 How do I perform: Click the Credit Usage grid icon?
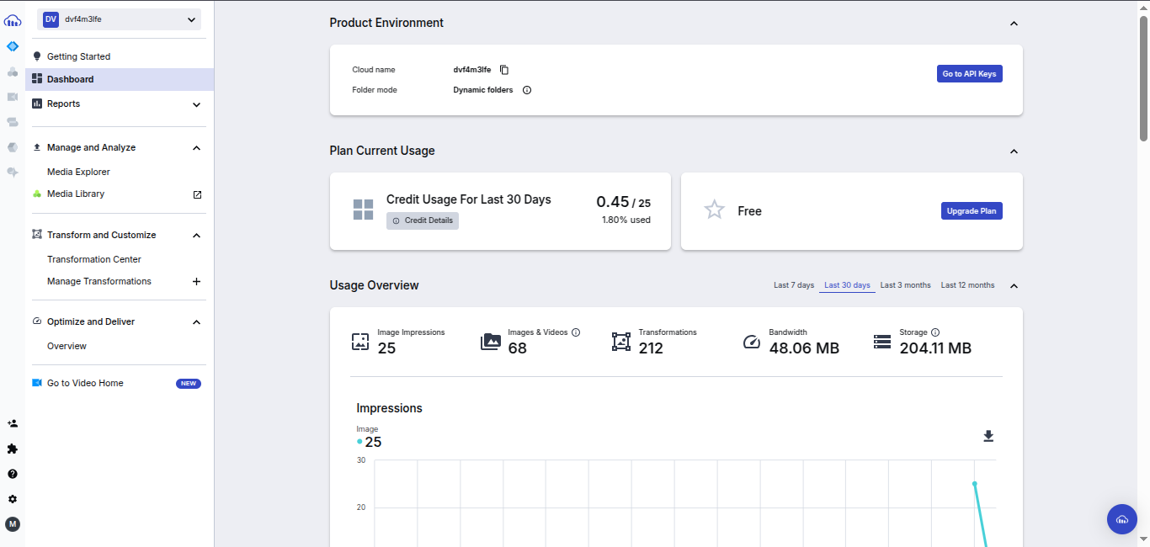(363, 210)
